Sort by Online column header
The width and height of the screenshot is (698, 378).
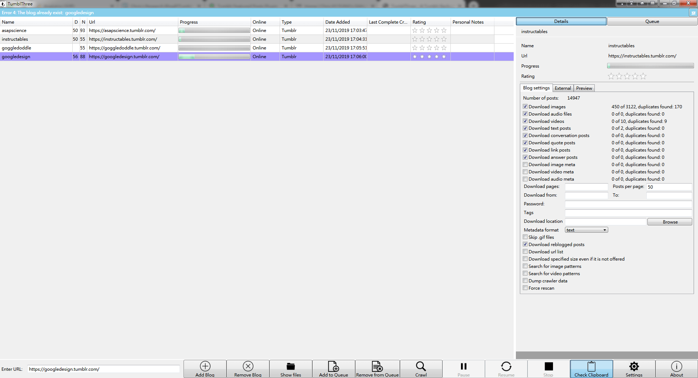pyautogui.click(x=265, y=22)
